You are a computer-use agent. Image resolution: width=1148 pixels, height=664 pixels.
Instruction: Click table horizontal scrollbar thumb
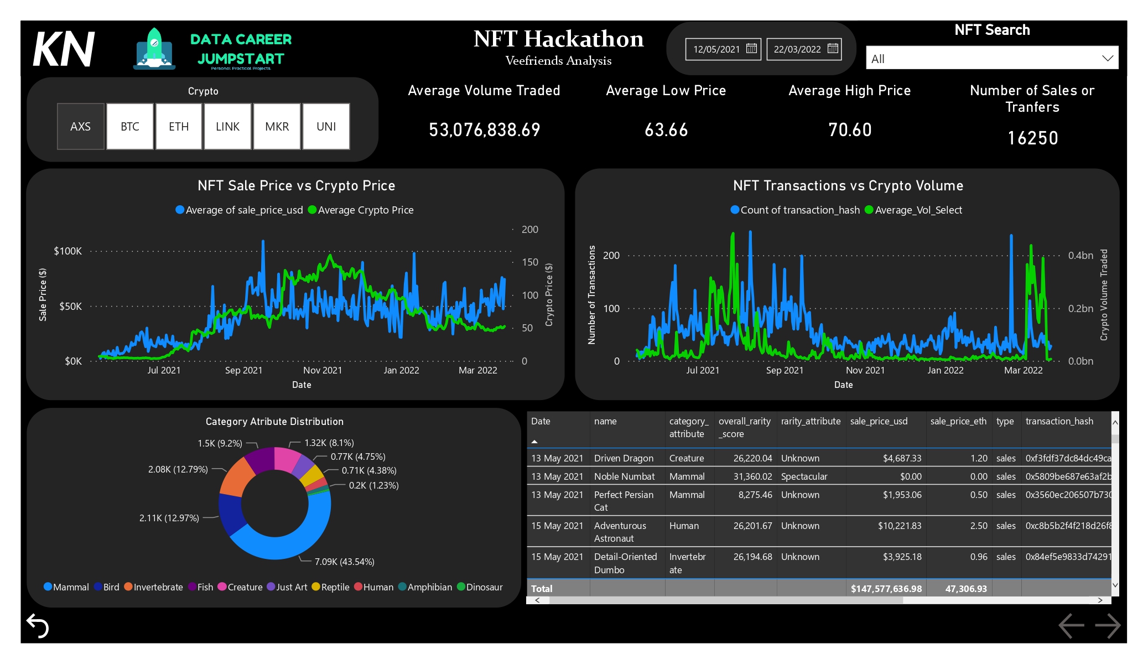[x=725, y=600]
